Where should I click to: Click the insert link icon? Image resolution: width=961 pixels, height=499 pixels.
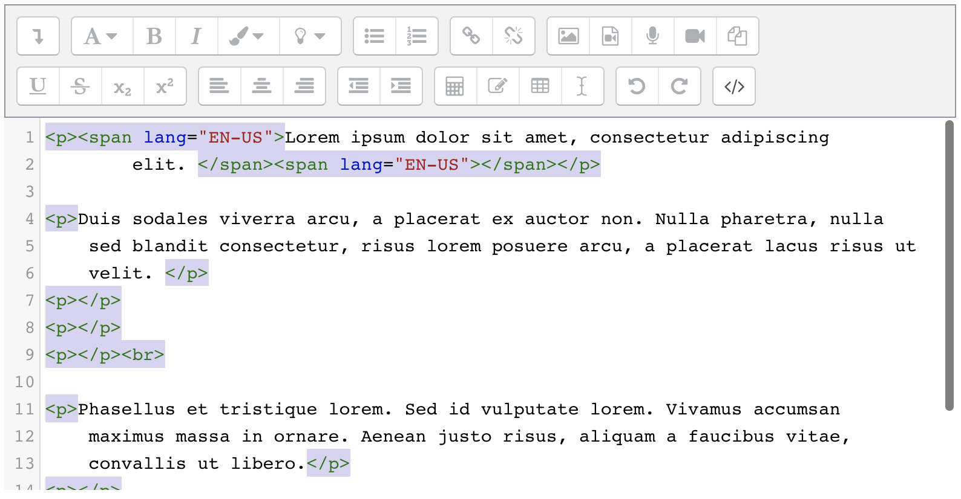point(471,36)
